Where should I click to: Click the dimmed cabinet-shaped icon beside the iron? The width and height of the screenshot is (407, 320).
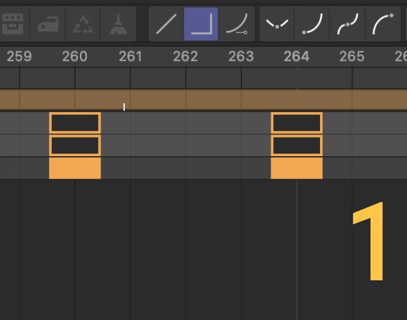click(12, 24)
